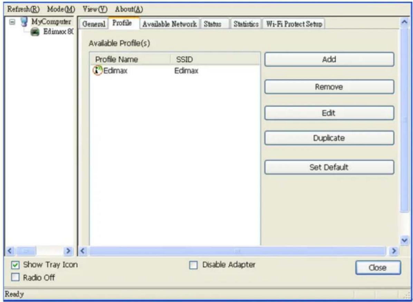Click the Duplicate button

pos(329,138)
